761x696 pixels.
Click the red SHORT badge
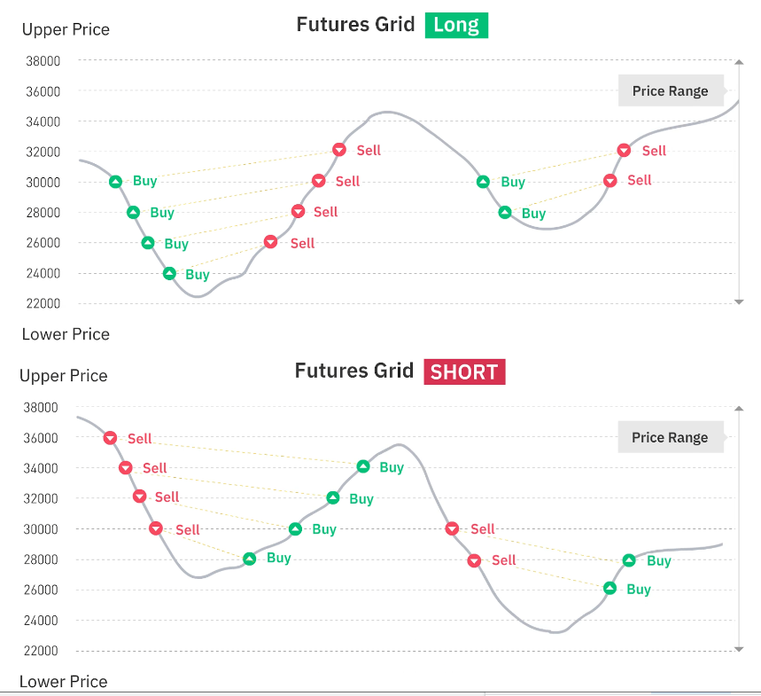[x=464, y=371]
